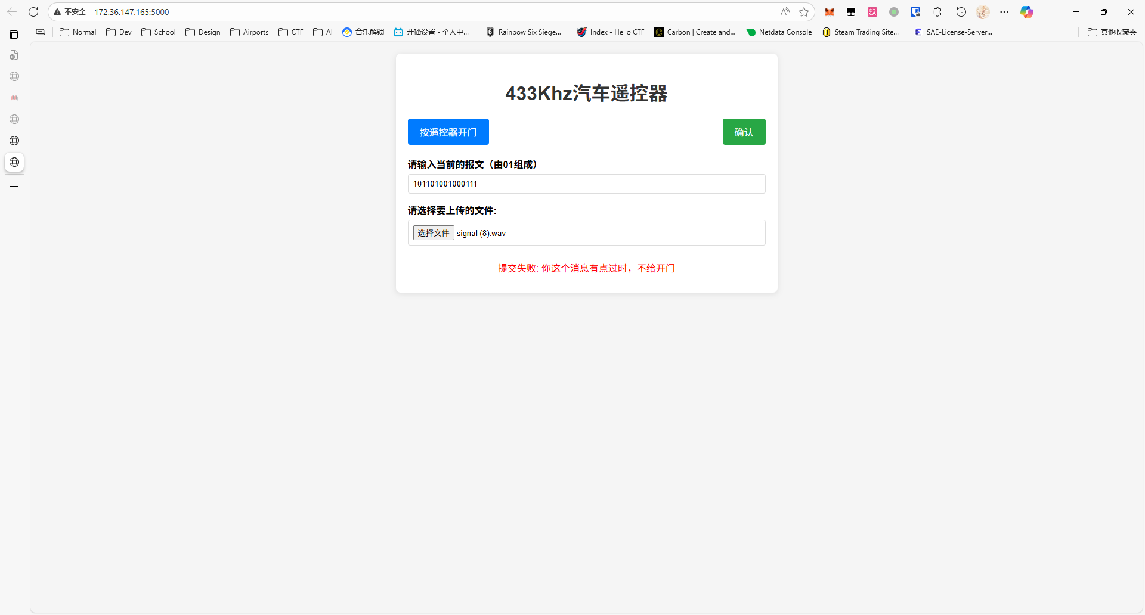Open the 其他收藏夹 bookmarks folder
1145x615 pixels.
point(1112,32)
